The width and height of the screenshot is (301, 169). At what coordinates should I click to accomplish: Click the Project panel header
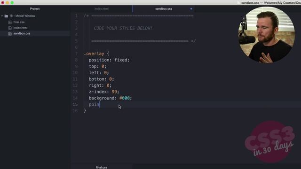tap(35, 9)
